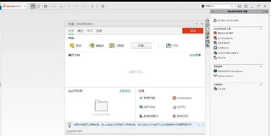271x136 pixels.
Task: Open the dropdown arrow next to the Open icon
Action: pos(50,6)
